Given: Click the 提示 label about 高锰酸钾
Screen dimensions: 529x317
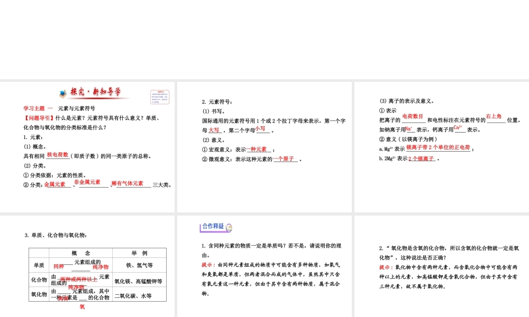Looking at the screenshot, I should pos(386,267).
